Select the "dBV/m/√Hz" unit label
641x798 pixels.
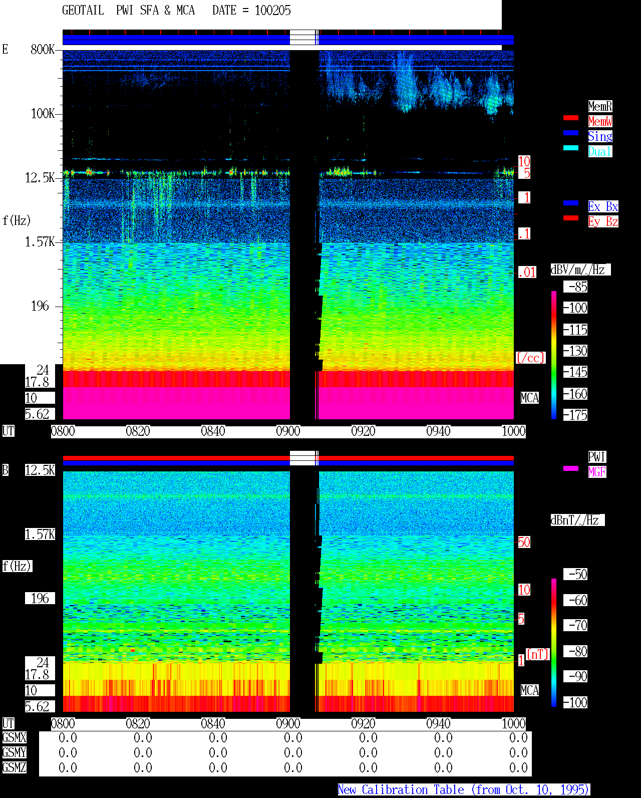(x=580, y=270)
